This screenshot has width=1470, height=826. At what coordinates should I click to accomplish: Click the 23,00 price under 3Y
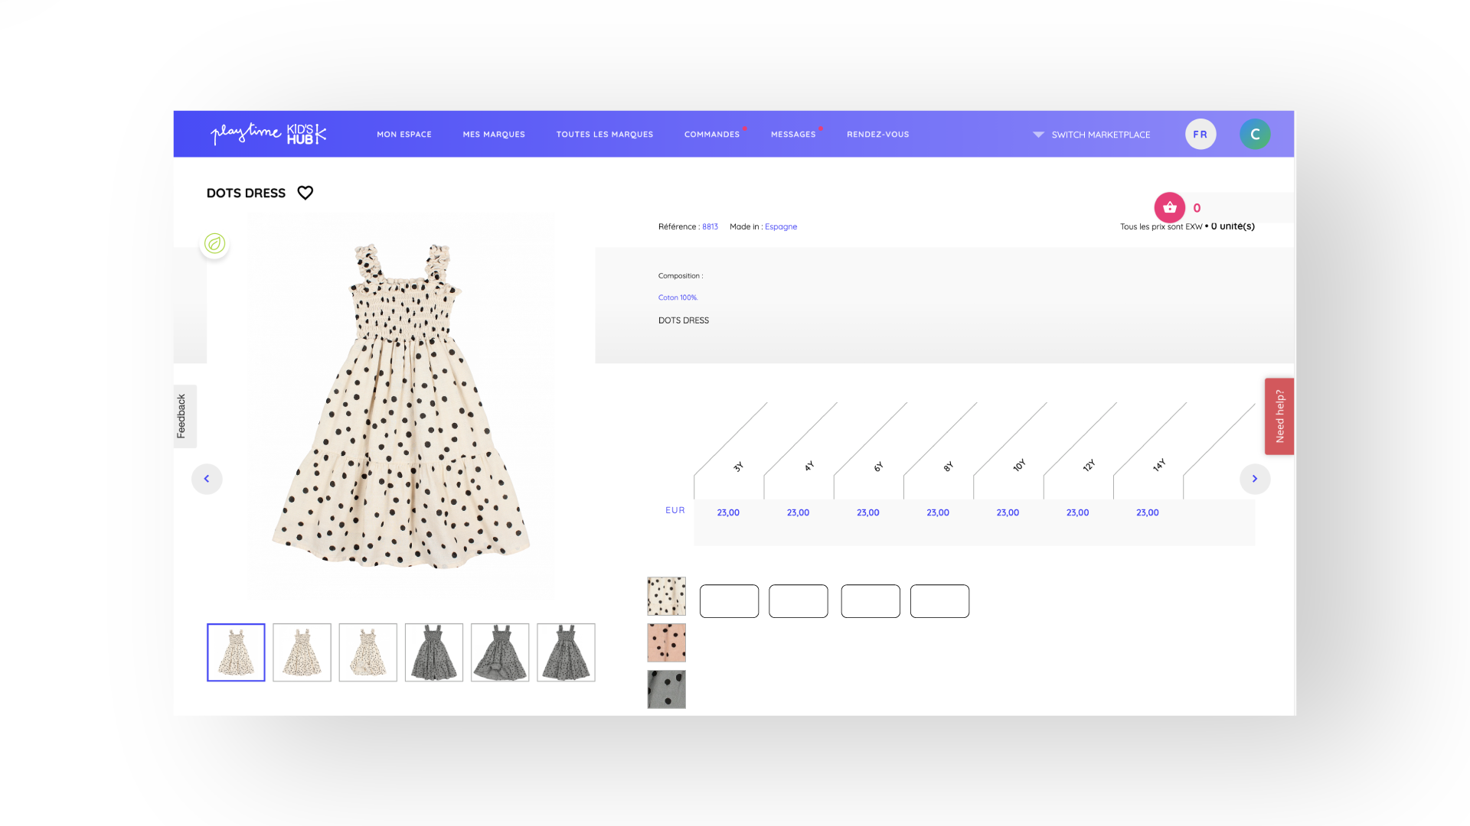728,512
